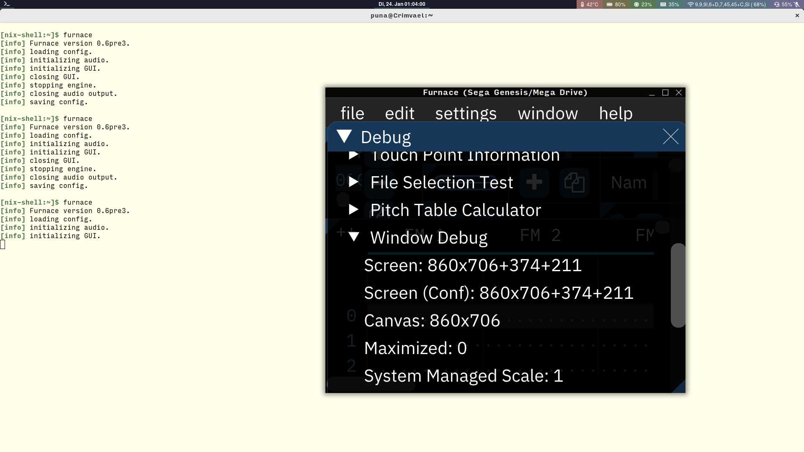Open the edit menu
The image size is (804, 452).
pyautogui.click(x=399, y=113)
